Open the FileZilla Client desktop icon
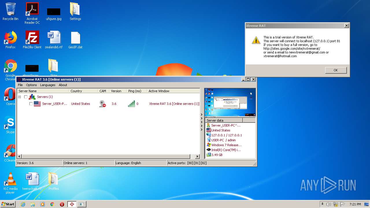The image size is (370, 208). pos(32,40)
